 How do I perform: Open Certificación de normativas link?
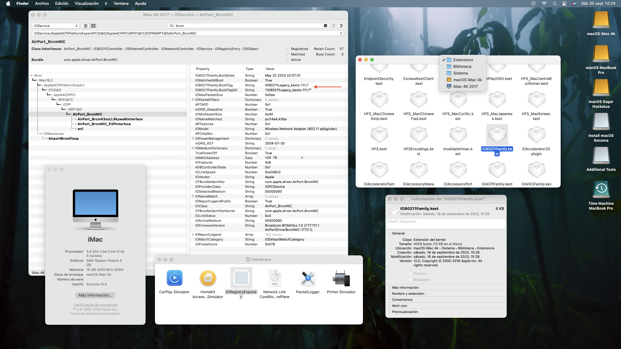coord(95,305)
